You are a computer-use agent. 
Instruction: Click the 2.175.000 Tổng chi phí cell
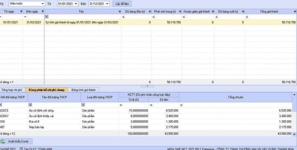[236, 127]
